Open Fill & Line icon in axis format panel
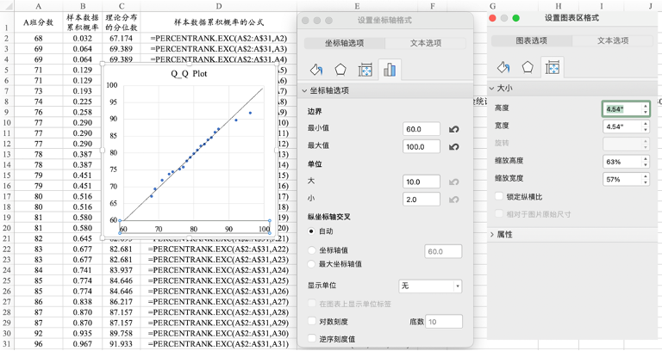Viewport: 662px width, 351px height. tap(315, 70)
